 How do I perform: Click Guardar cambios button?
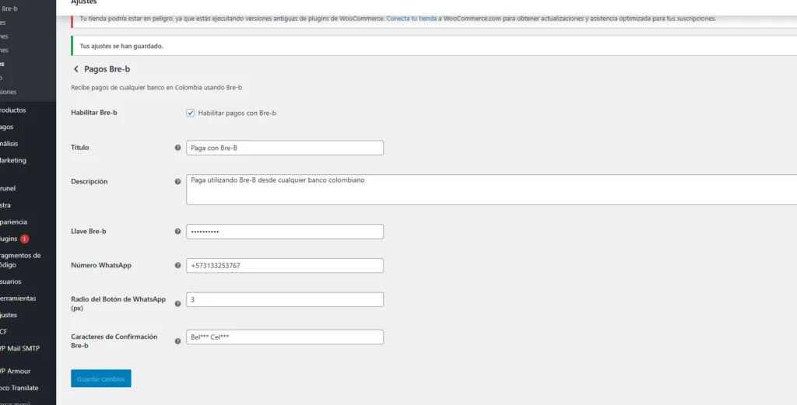(101, 379)
